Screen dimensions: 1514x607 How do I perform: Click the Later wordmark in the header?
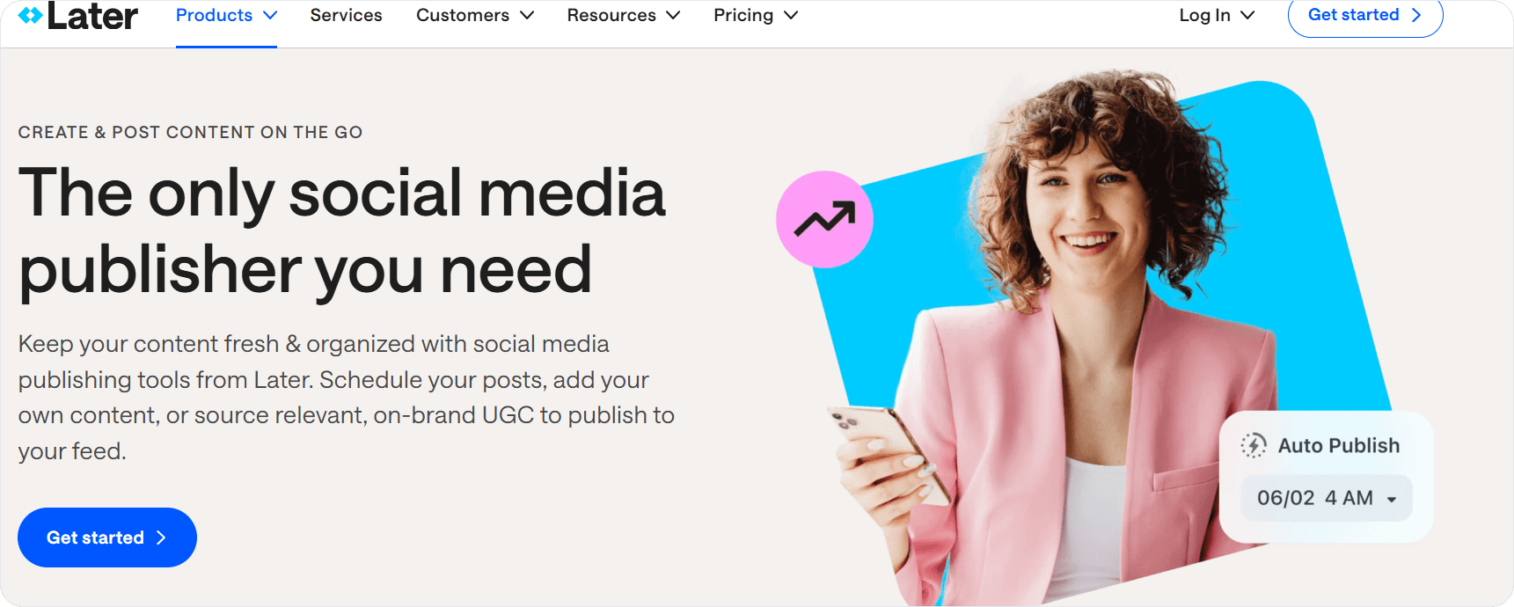pyautogui.click(x=92, y=16)
